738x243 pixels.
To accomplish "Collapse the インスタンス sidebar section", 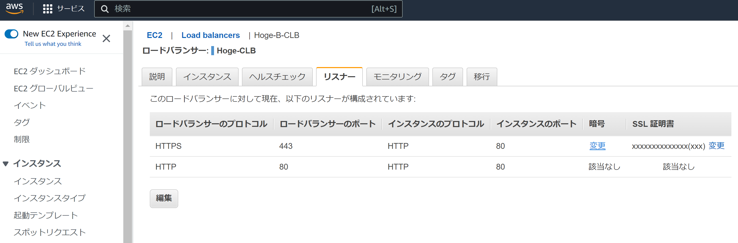I will click(6, 164).
